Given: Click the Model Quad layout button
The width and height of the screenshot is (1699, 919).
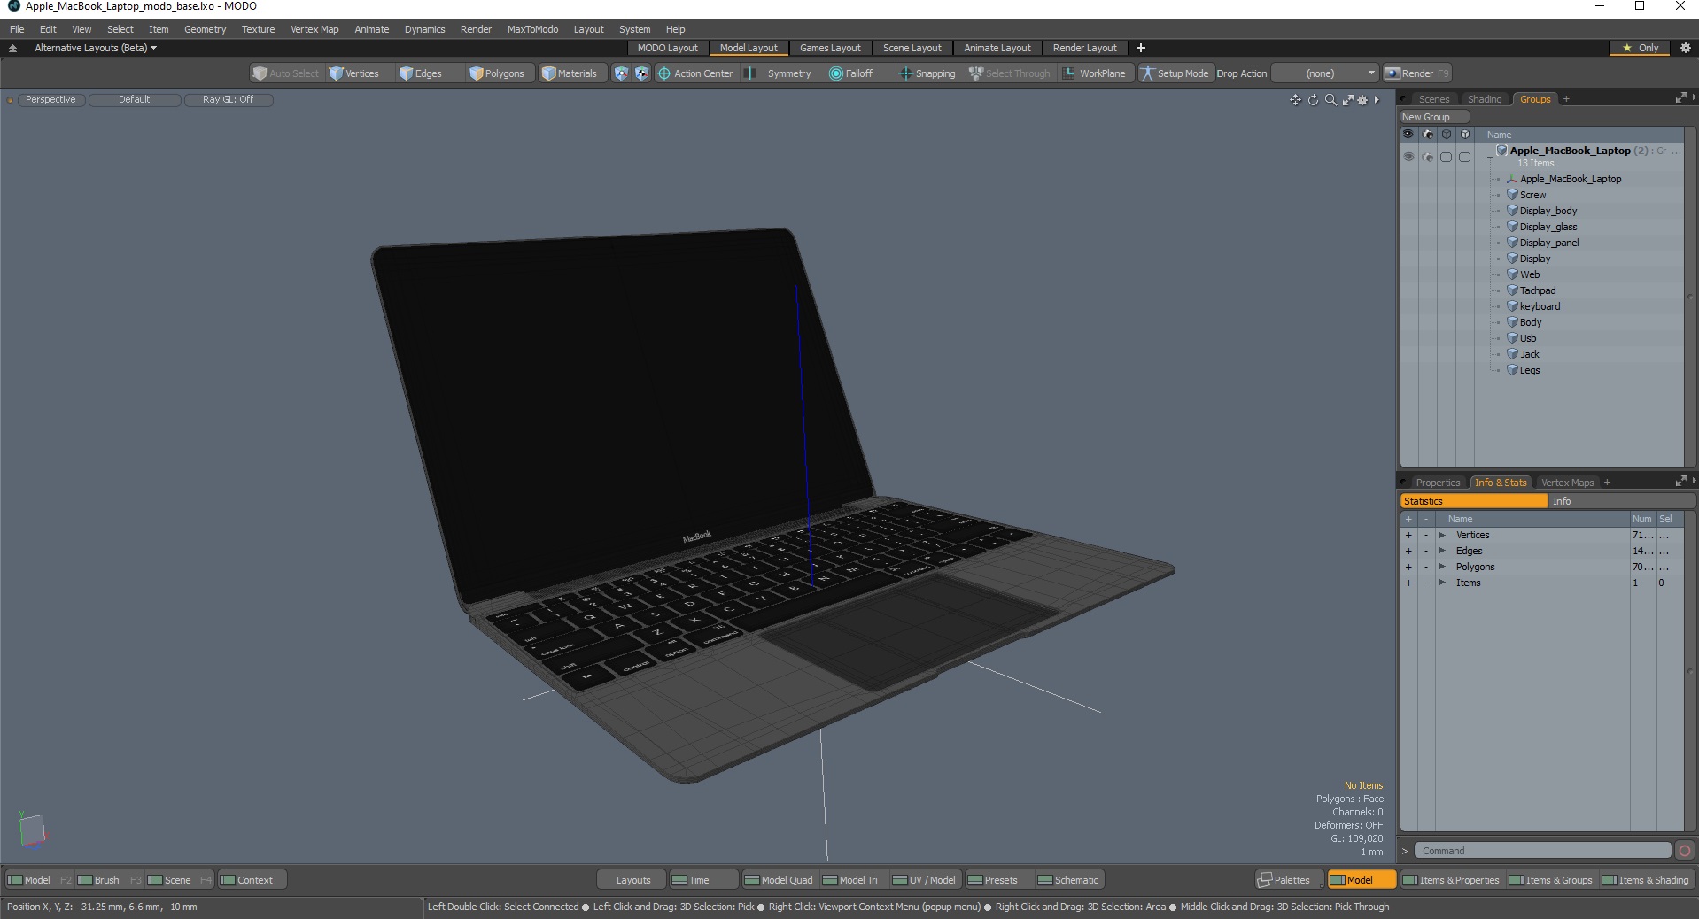Looking at the screenshot, I should pos(779,880).
